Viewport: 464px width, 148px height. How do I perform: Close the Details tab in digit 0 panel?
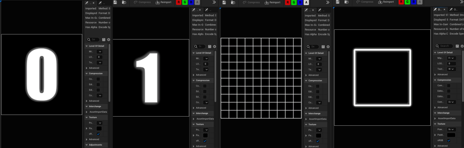pyautogui.click(x=93, y=3)
